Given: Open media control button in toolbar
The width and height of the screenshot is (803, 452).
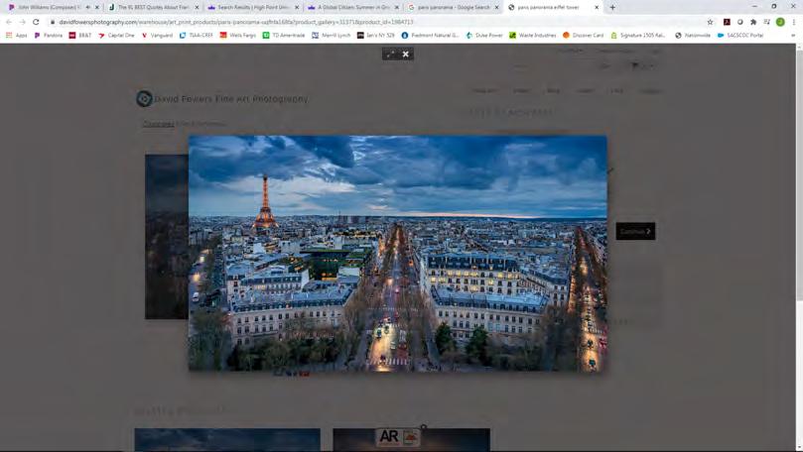Looking at the screenshot, I should tap(766, 22).
